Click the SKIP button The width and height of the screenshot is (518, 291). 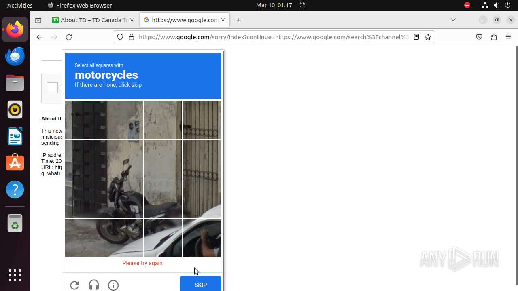[201, 285]
